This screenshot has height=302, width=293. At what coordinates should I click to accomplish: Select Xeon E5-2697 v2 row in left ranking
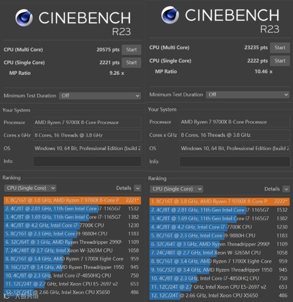pos(72,284)
